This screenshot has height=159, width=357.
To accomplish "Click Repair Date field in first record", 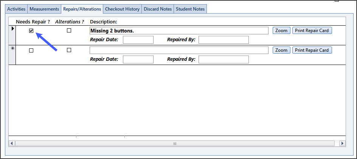I will pyautogui.click(x=138, y=40).
